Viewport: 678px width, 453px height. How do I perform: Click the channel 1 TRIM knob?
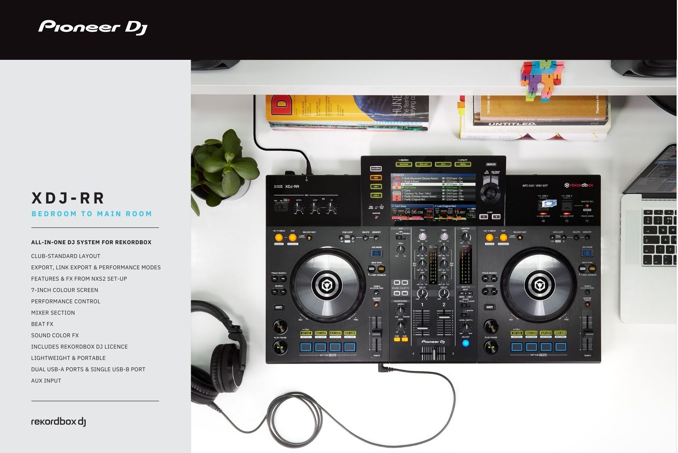click(x=422, y=237)
